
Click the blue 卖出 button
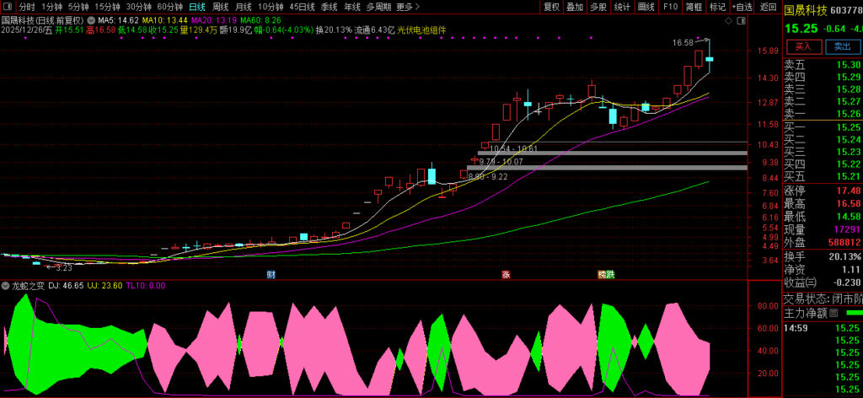click(x=840, y=46)
